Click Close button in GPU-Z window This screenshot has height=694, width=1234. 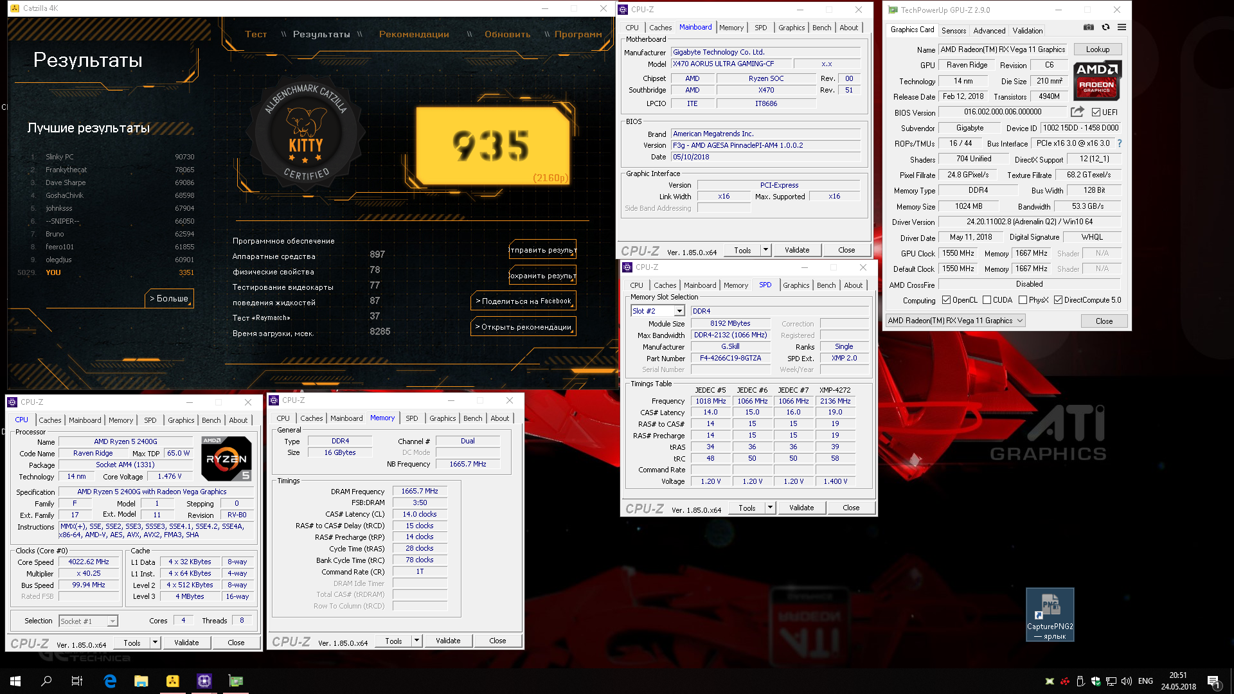click(x=1104, y=321)
